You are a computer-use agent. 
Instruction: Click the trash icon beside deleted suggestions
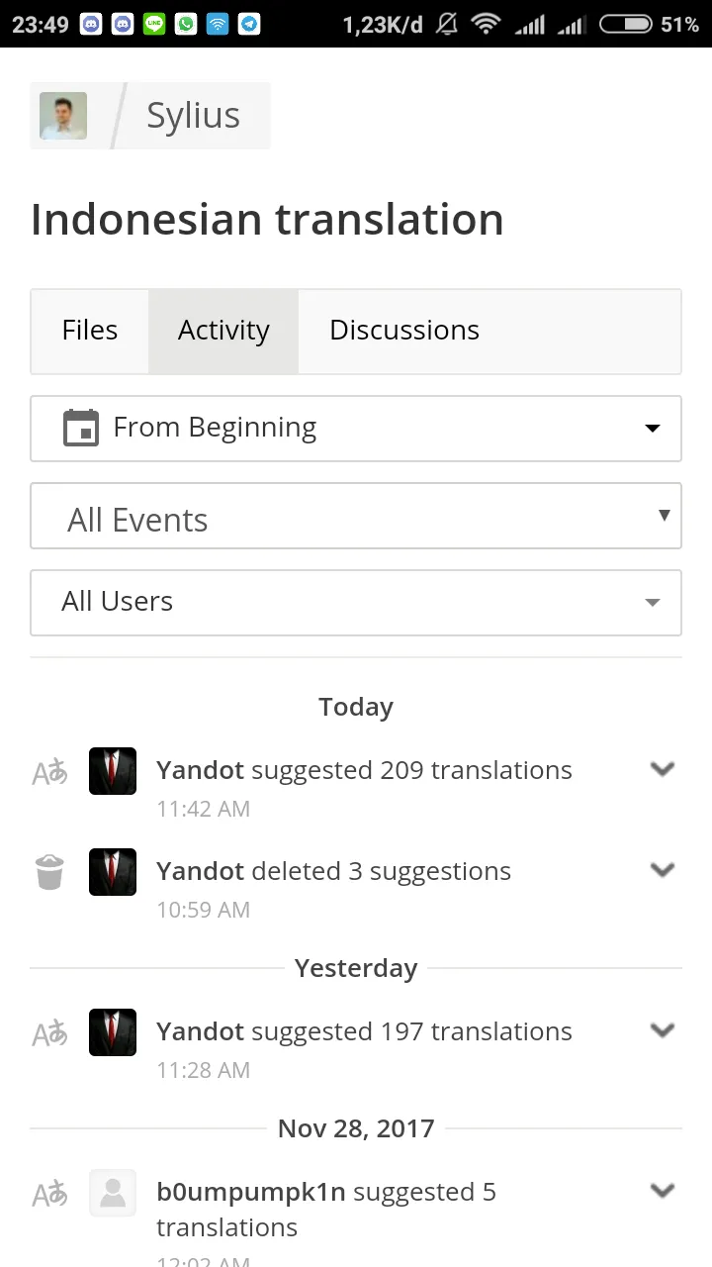[x=49, y=873]
